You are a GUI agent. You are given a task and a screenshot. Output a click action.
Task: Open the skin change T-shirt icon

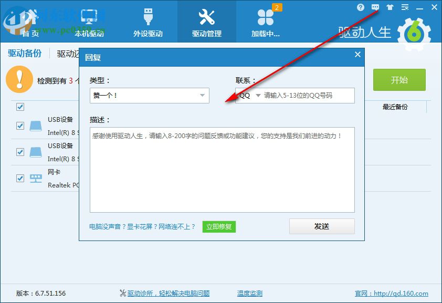(x=390, y=7)
